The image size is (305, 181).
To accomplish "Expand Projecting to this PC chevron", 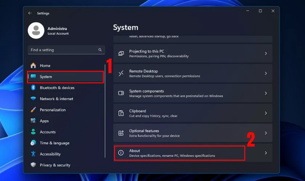I will [x=266, y=53].
